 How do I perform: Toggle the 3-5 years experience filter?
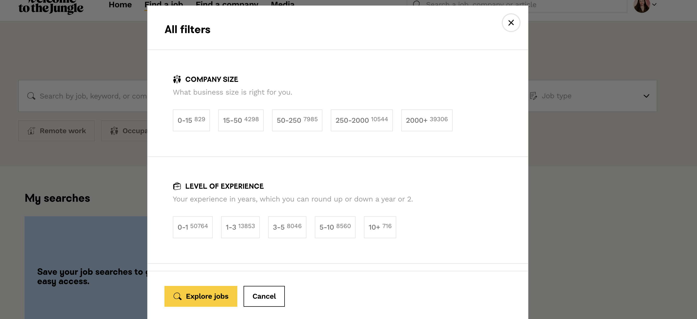287,227
